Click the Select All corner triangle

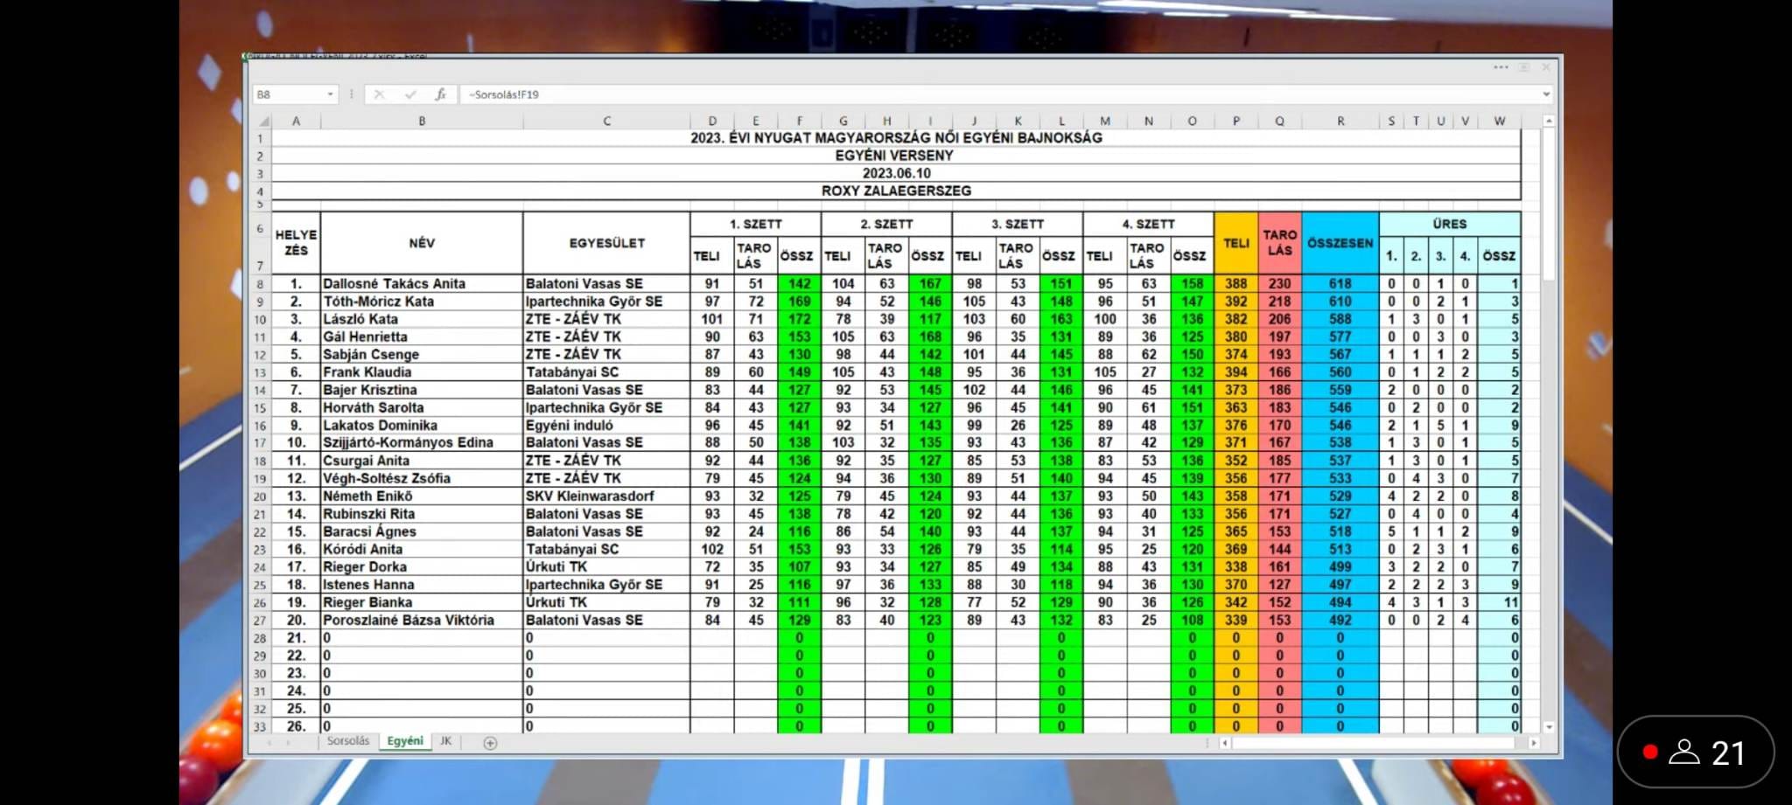point(262,121)
